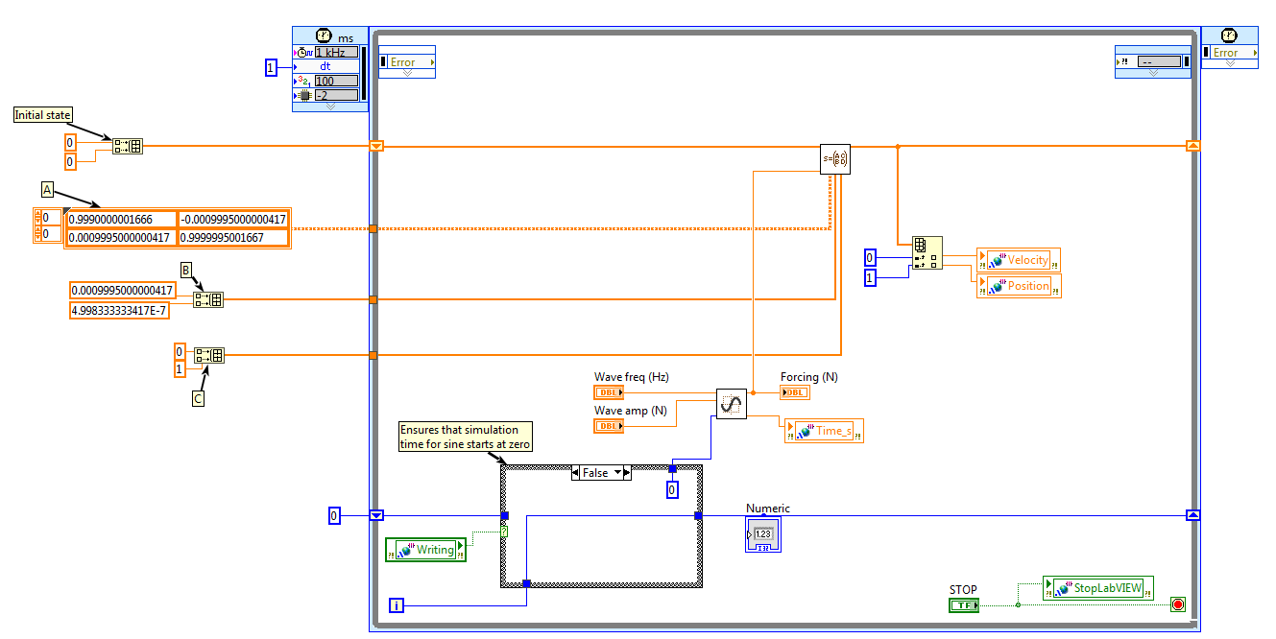Click the constant 1 wired to dt
Image resolution: width=1276 pixels, height=639 pixels.
271,67
